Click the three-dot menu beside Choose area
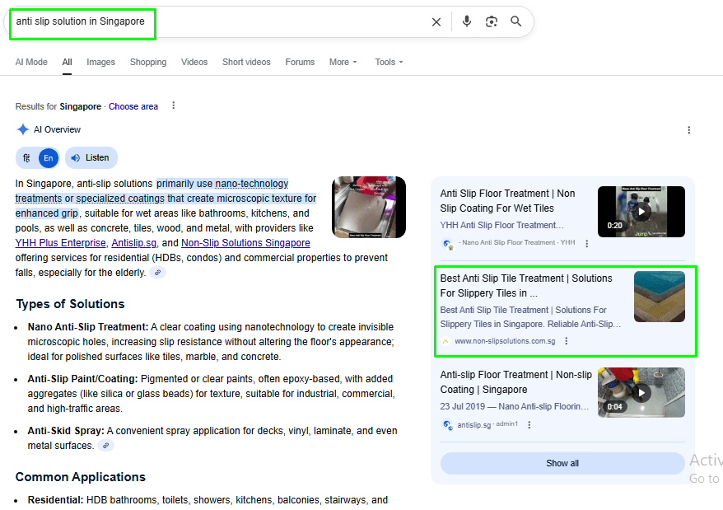 click(x=173, y=105)
